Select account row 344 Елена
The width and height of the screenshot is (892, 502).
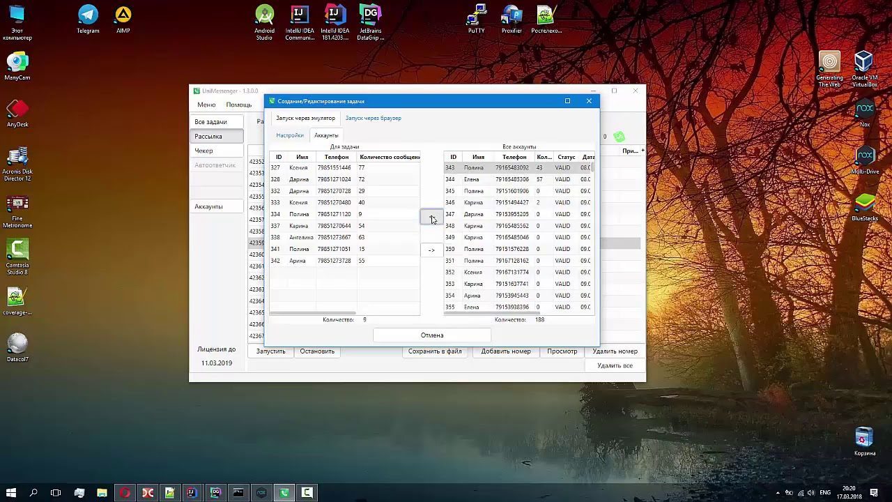pyautogui.click(x=518, y=179)
